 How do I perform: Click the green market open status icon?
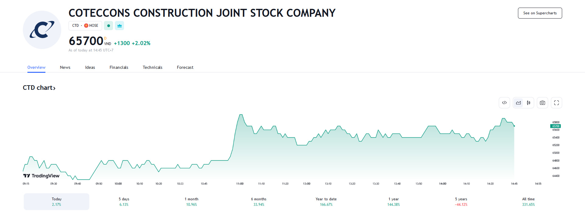108,26
